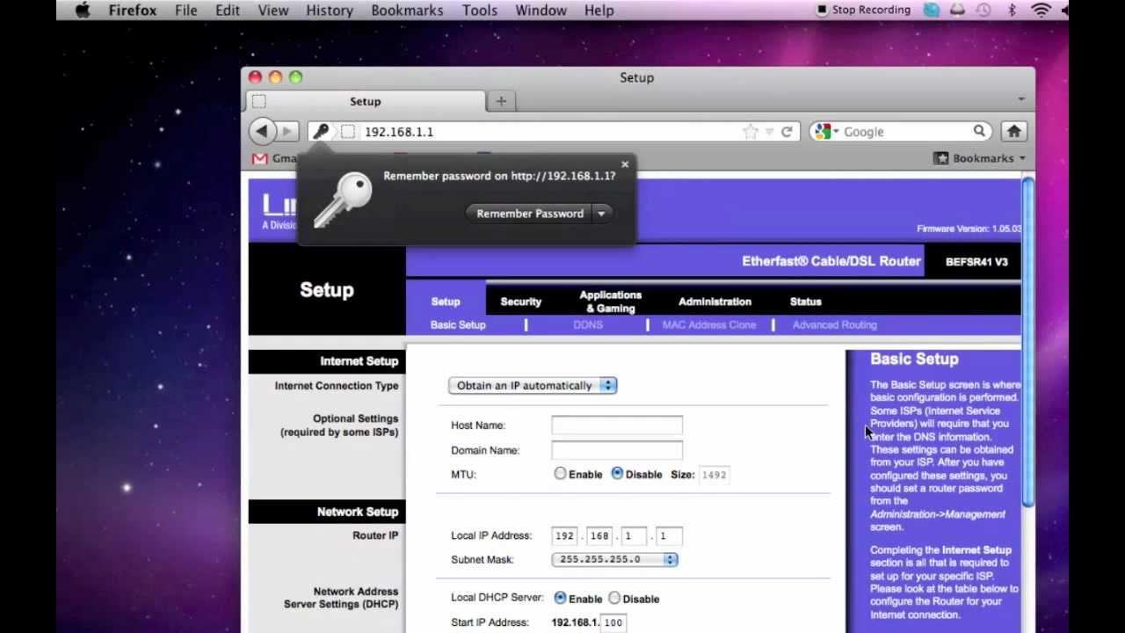The height and width of the screenshot is (633, 1125).
Task: Expand the Remember Password options arrow
Action: (602, 214)
